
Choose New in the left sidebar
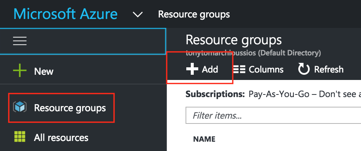pos(44,71)
